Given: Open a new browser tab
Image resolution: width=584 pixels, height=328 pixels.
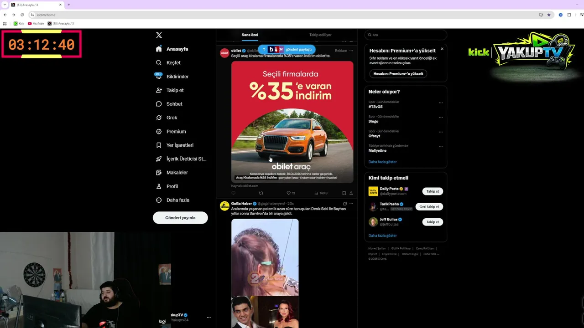Looking at the screenshot, I should [69, 5].
